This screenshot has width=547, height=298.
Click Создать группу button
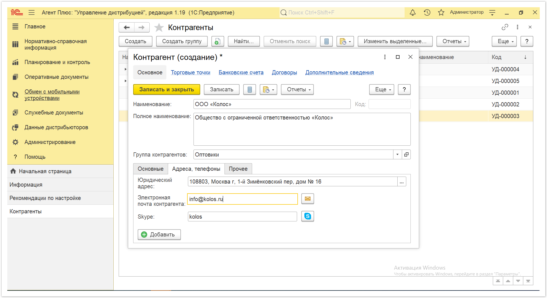coord(182,41)
